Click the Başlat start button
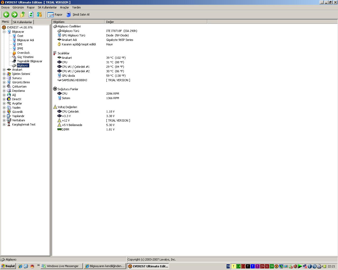 (8, 266)
